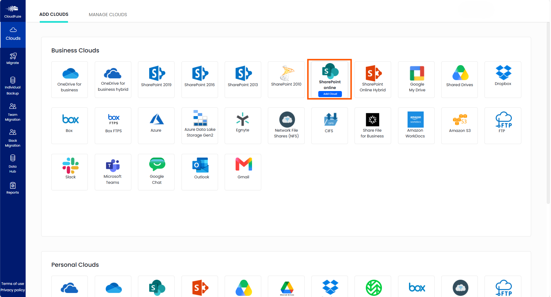The image size is (551, 297).
Task: Pick Azure Data Lake Storage Gen2
Action: (x=200, y=126)
